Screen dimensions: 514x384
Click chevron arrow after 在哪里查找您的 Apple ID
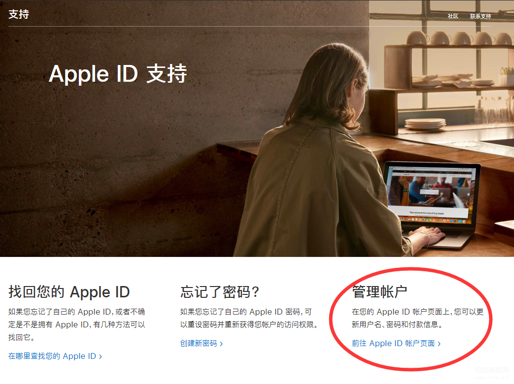point(101,356)
